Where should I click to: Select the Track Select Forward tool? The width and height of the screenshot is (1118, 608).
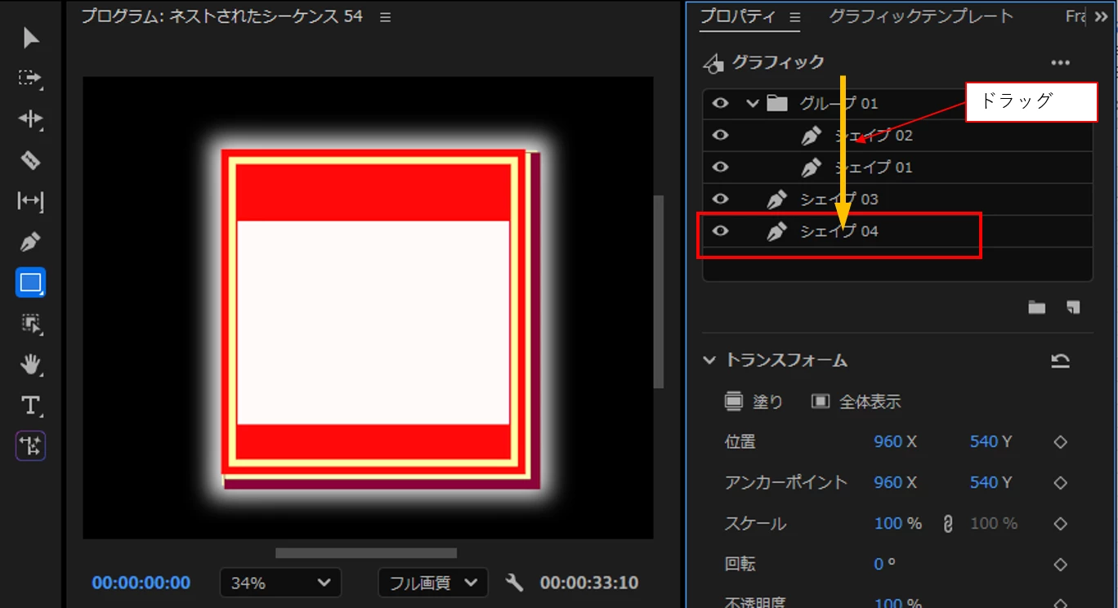point(30,78)
